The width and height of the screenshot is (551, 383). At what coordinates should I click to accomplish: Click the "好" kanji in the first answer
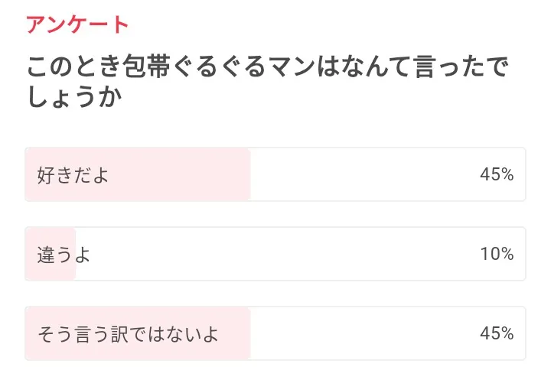coord(46,175)
